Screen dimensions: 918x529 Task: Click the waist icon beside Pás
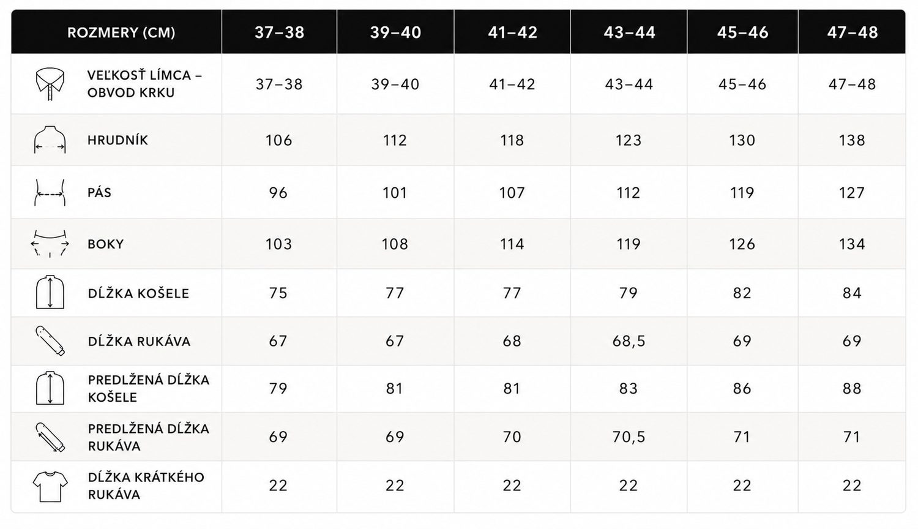click(50, 193)
